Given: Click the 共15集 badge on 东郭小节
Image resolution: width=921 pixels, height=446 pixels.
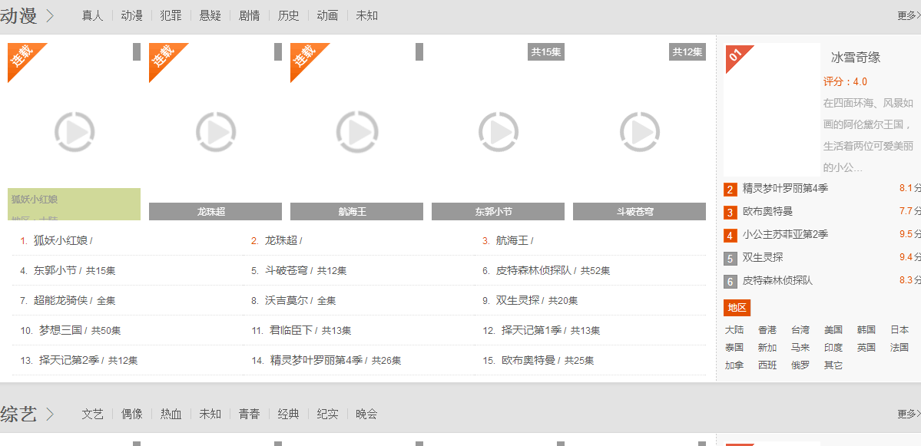Looking at the screenshot, I should point(546,51).
